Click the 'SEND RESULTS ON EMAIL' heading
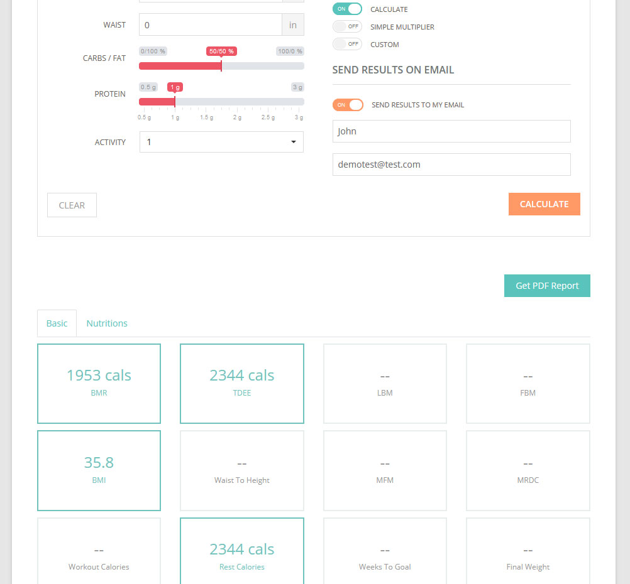The width and height of the screenshot is (630, 584). (393, 70)
